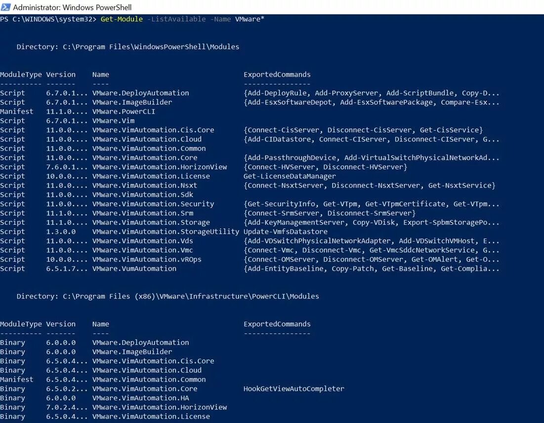The height and width of the screenshot is (423, 544).
Task: Click VMware.ImageBuilder Script row name
Action: coord(132,102)
